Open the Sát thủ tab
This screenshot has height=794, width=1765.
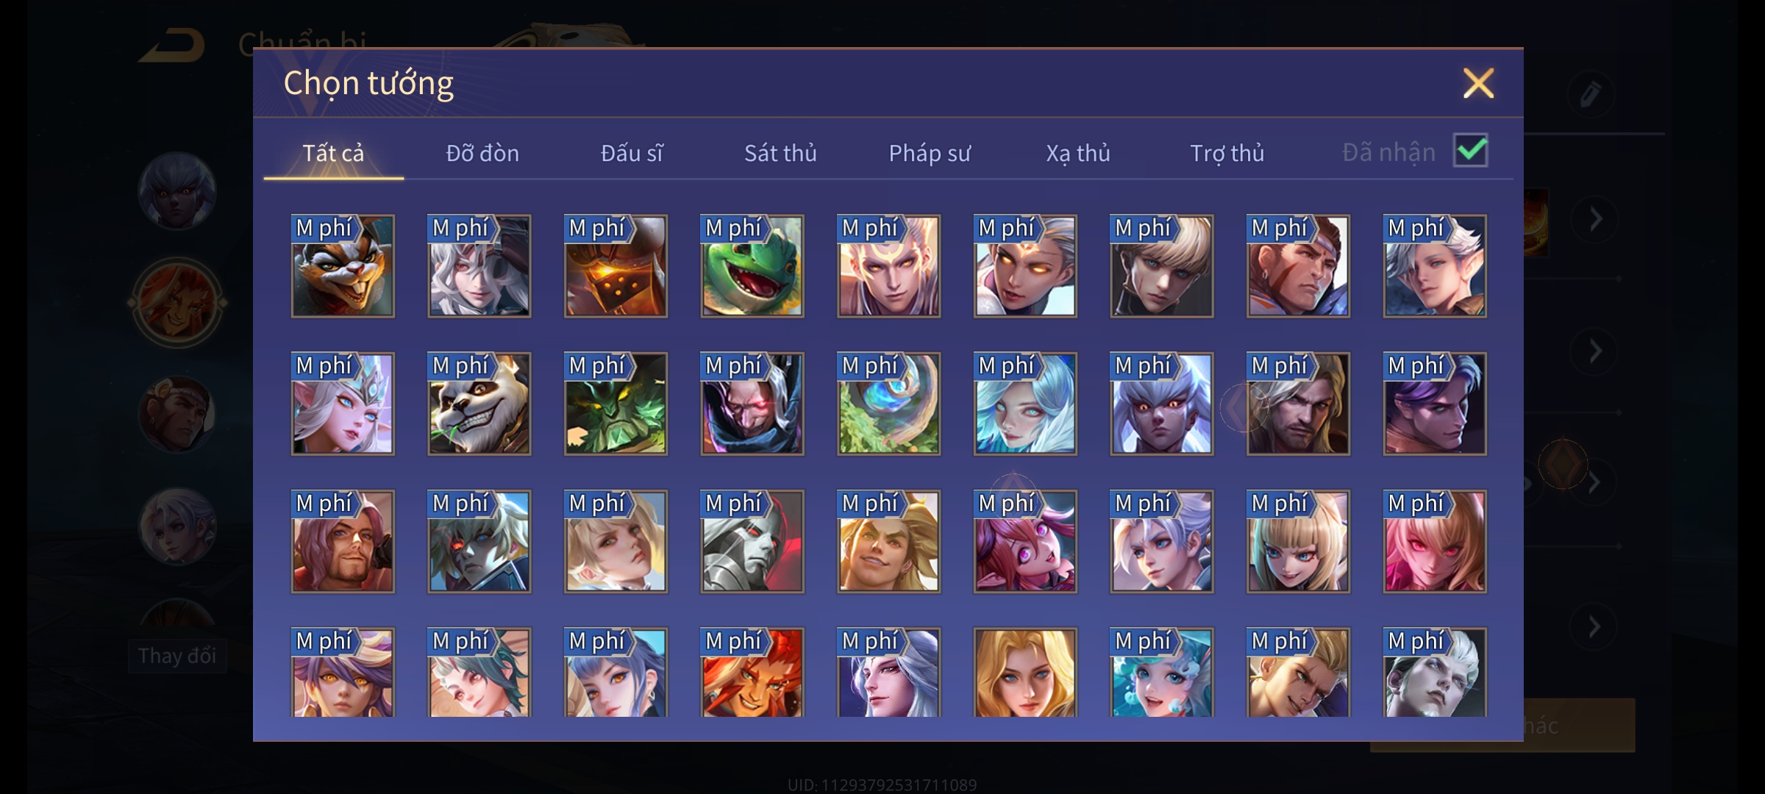point(780,153)
